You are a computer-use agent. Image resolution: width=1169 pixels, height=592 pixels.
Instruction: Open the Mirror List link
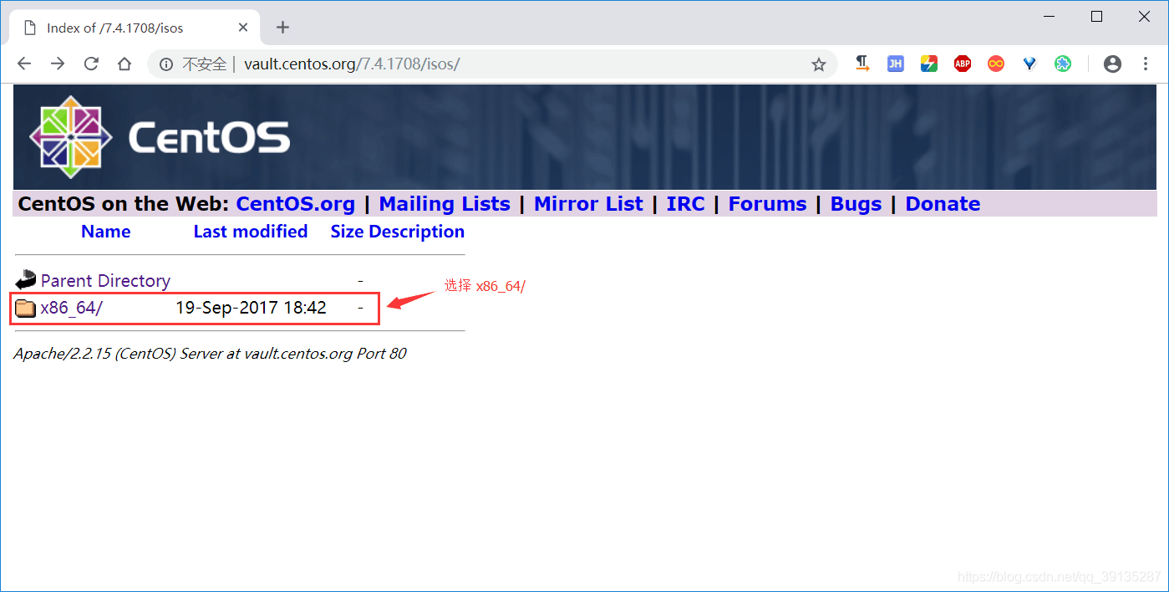pos(588,203)
